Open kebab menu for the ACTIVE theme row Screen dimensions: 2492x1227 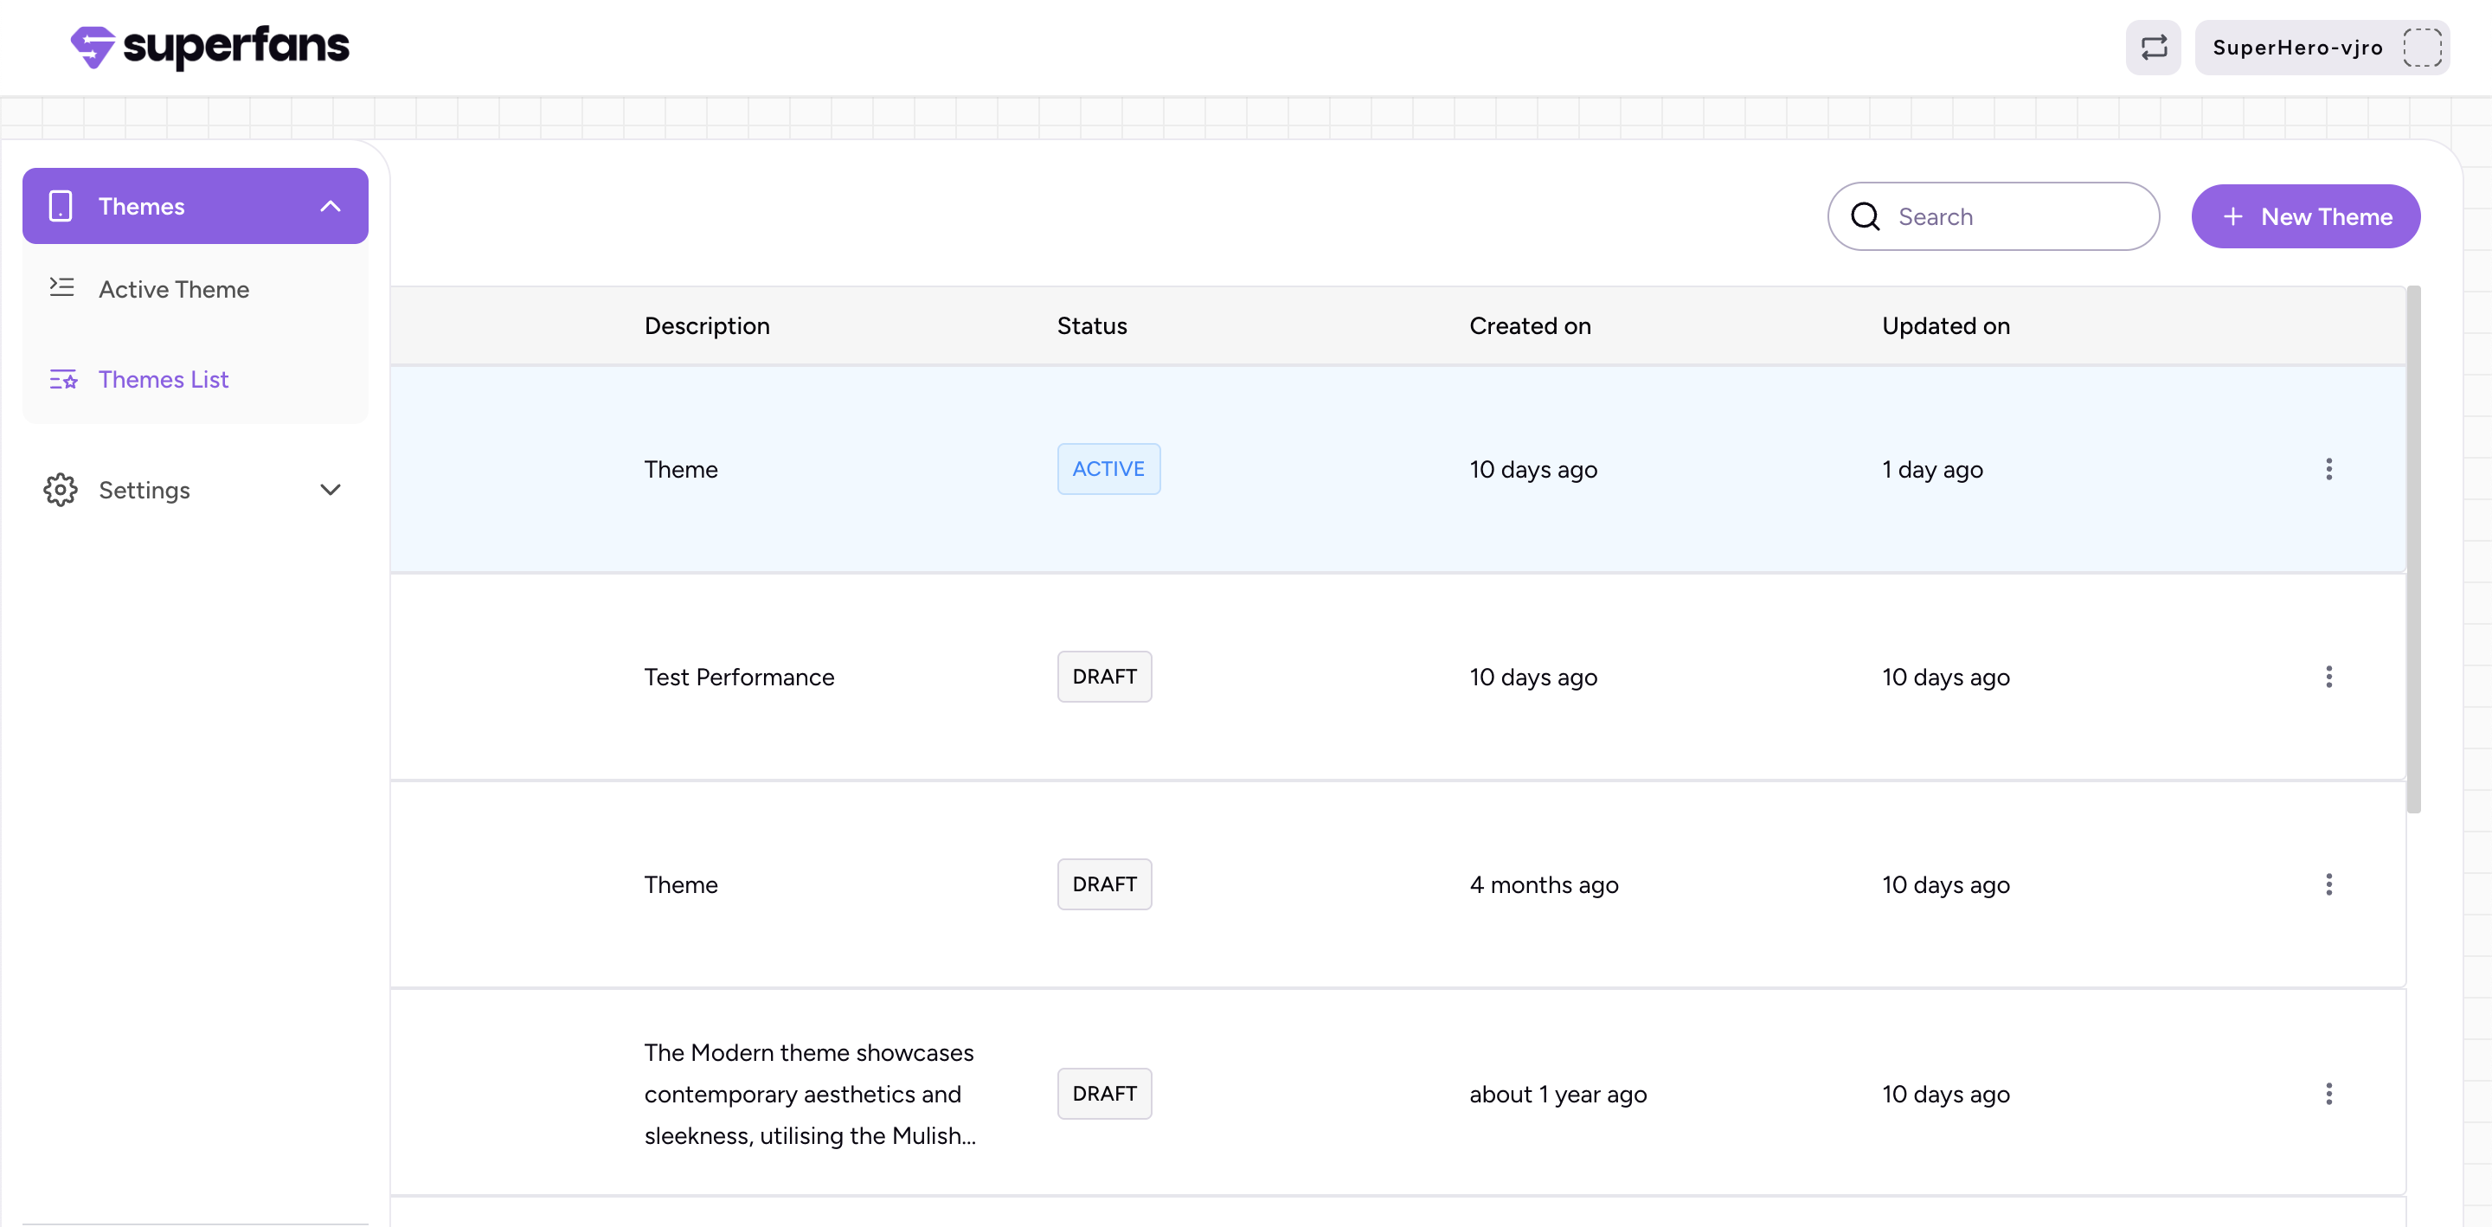[2328, 469]
